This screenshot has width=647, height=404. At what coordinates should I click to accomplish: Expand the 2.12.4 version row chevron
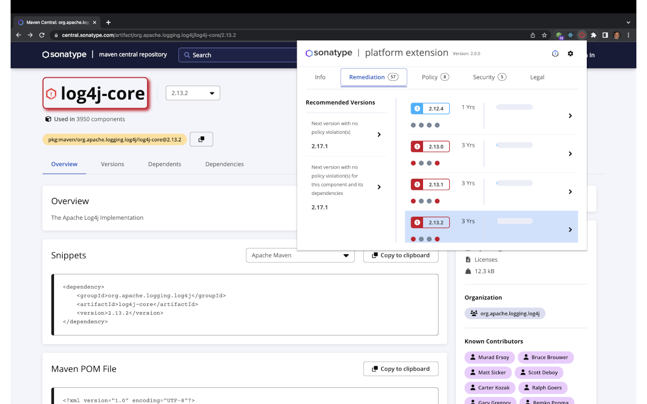(x=570, y=116)
